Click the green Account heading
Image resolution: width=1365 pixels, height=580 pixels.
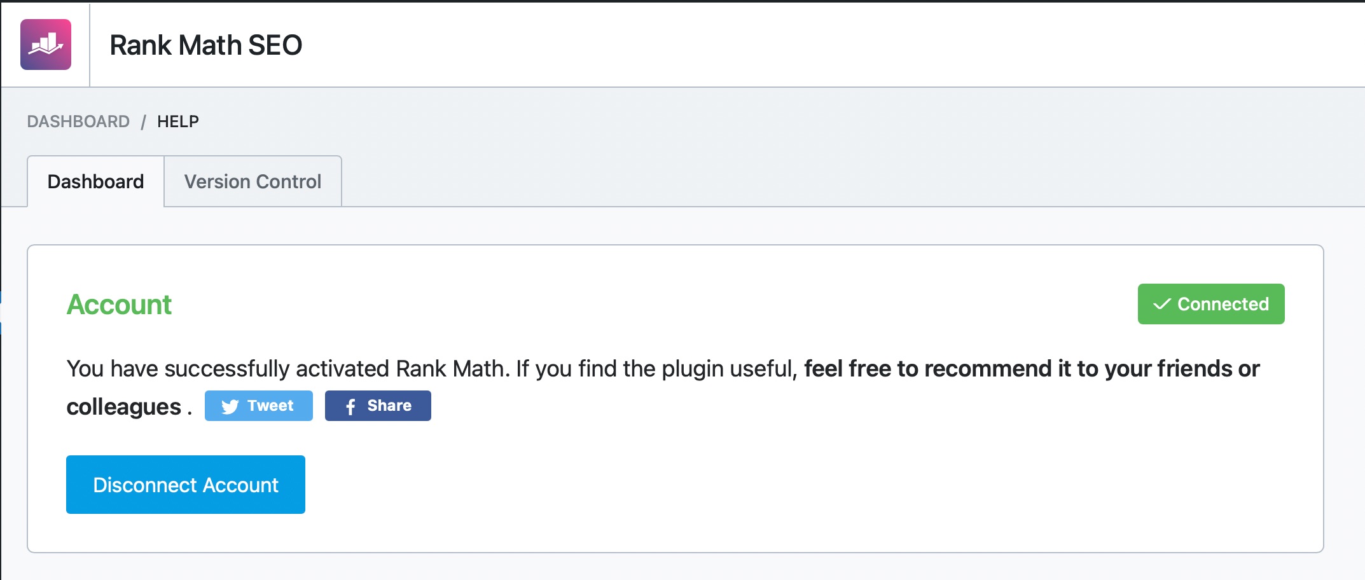[x=119, y=305]
